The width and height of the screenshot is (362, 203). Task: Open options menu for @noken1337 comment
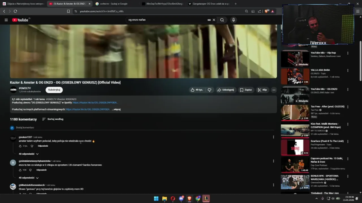273,137
